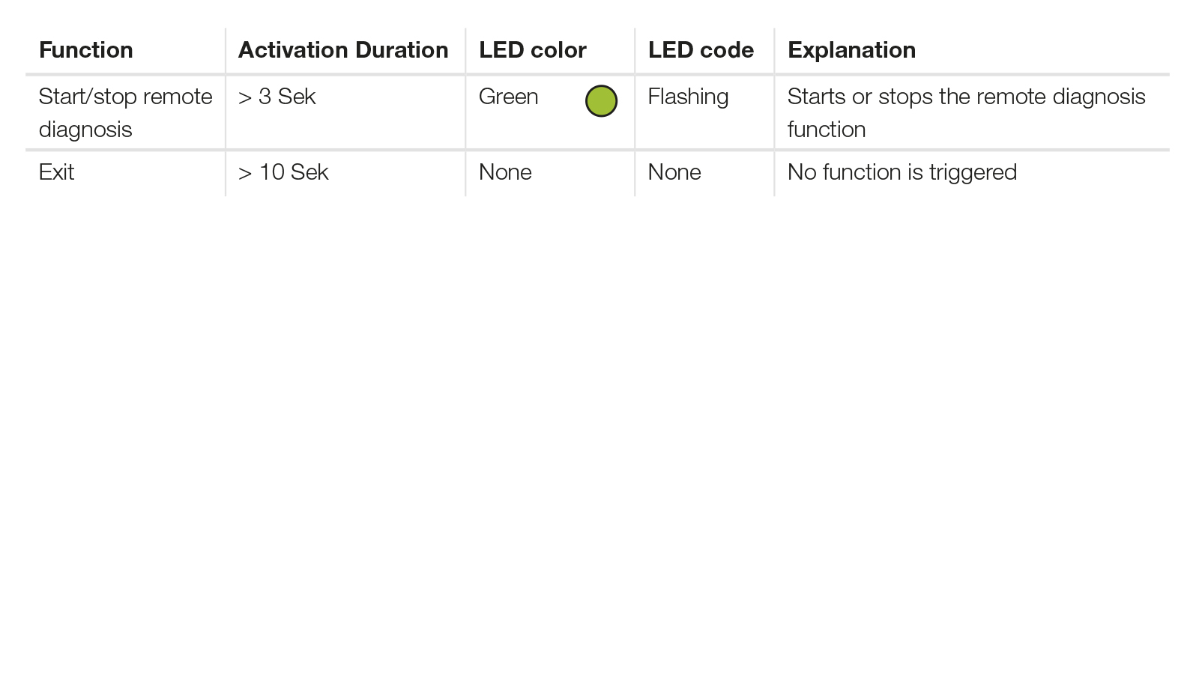Select None in the LED code column
This screenshot has width=1199, height=674.
pyautogui.click(x=674, y=172)
